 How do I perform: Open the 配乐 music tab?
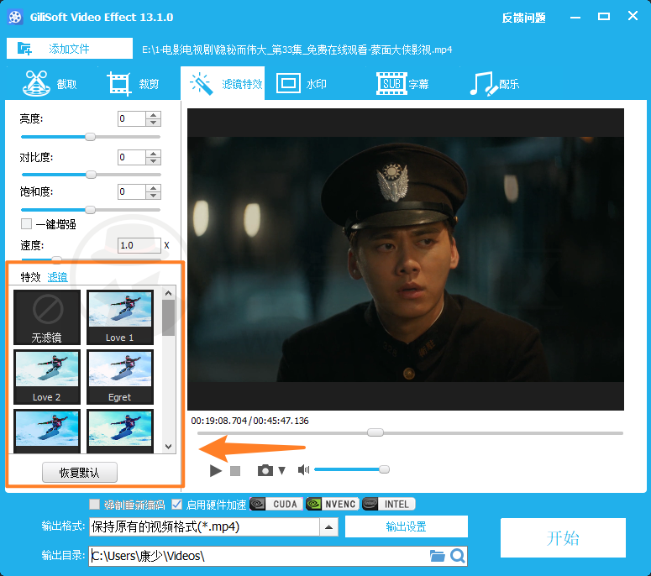click(x=495, y=83)
